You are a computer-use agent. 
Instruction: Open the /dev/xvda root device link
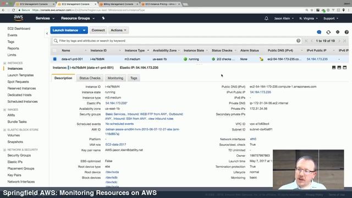[112, 172]
